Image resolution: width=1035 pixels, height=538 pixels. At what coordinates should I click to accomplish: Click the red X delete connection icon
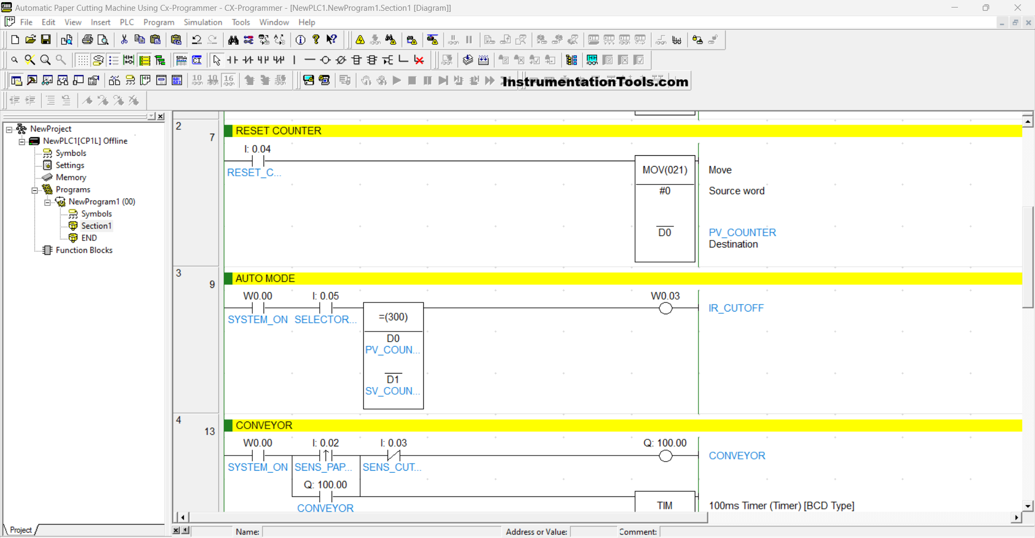point(419,60)
